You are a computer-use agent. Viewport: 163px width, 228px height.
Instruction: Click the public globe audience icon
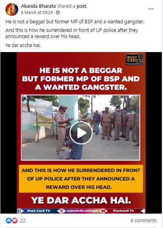(58, 12)
